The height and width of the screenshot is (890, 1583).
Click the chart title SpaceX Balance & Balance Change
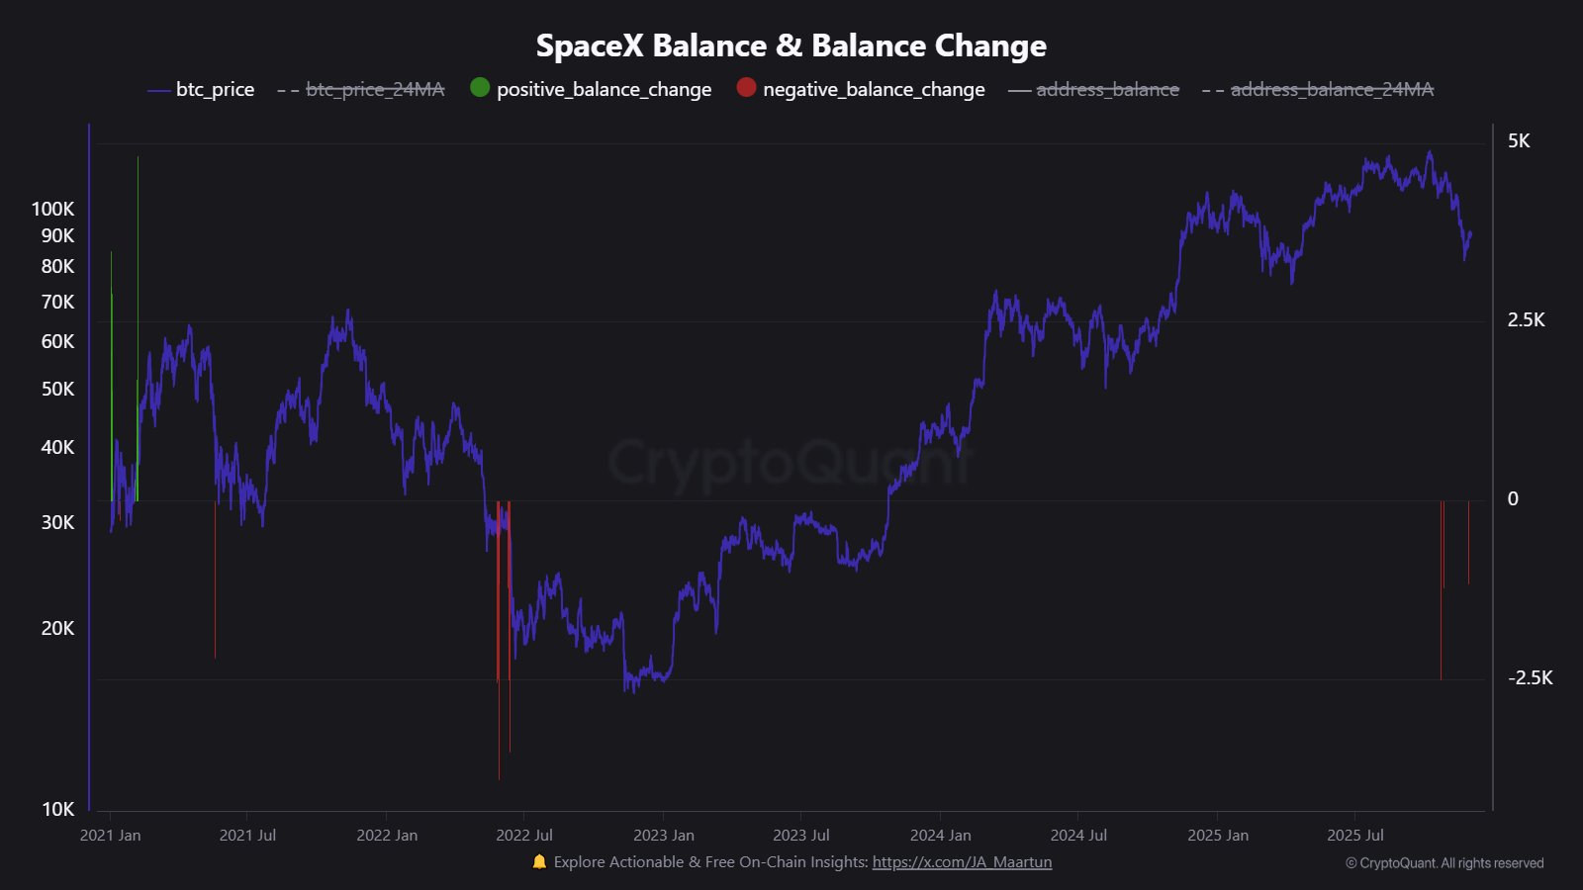point(791,45)
